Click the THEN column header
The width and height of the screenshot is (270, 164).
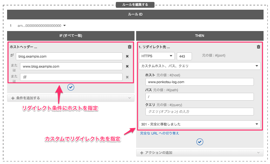pos(200,36)
